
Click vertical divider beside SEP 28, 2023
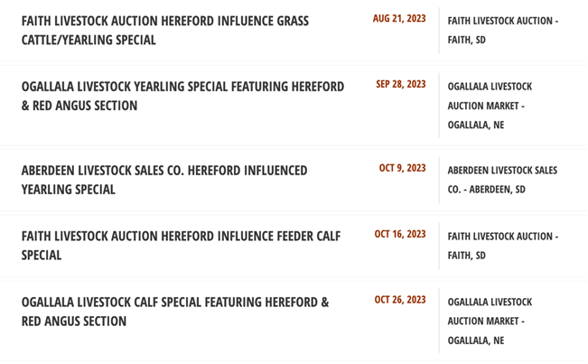(x=439, y=105)
